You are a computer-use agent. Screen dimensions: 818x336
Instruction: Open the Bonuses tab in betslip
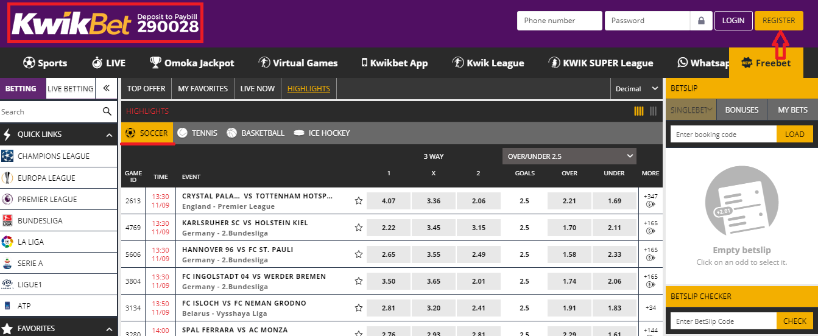tap(742, 110)
